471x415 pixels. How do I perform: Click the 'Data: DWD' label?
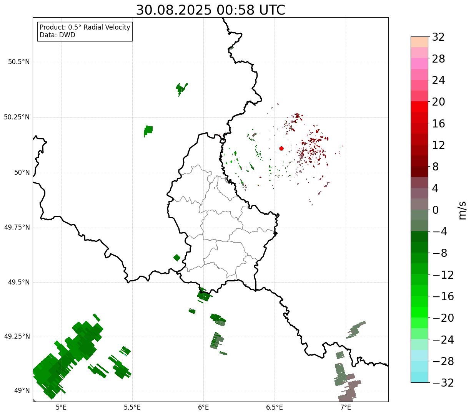click(x=58, y=35)
